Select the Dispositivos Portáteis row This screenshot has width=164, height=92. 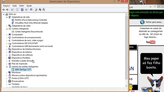21,58
